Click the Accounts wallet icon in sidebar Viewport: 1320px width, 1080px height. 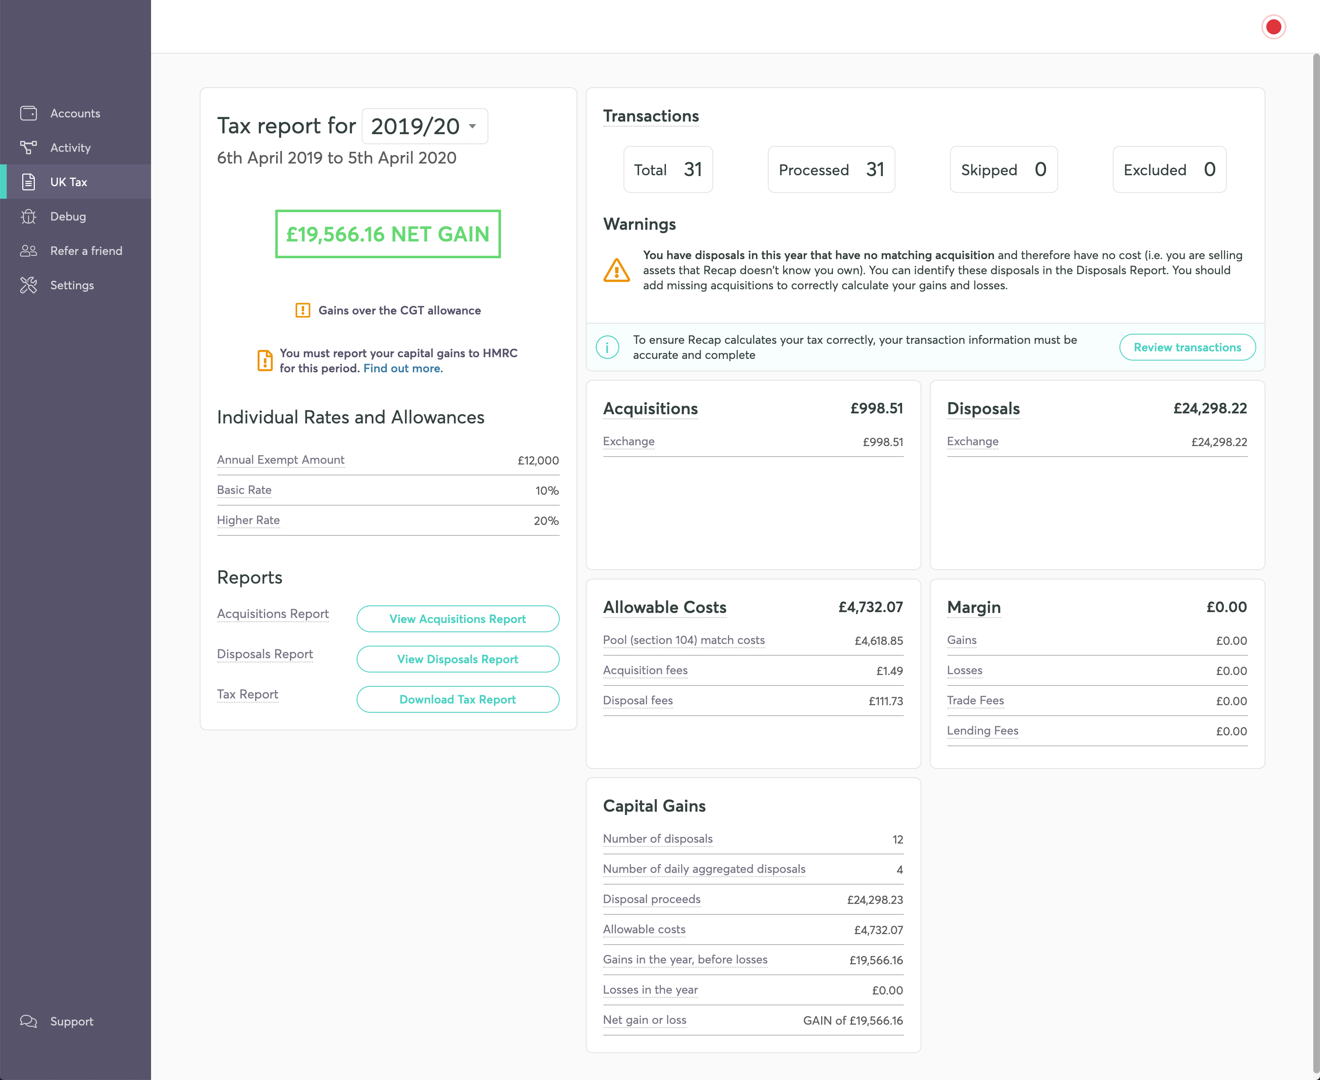pos(29,113)
